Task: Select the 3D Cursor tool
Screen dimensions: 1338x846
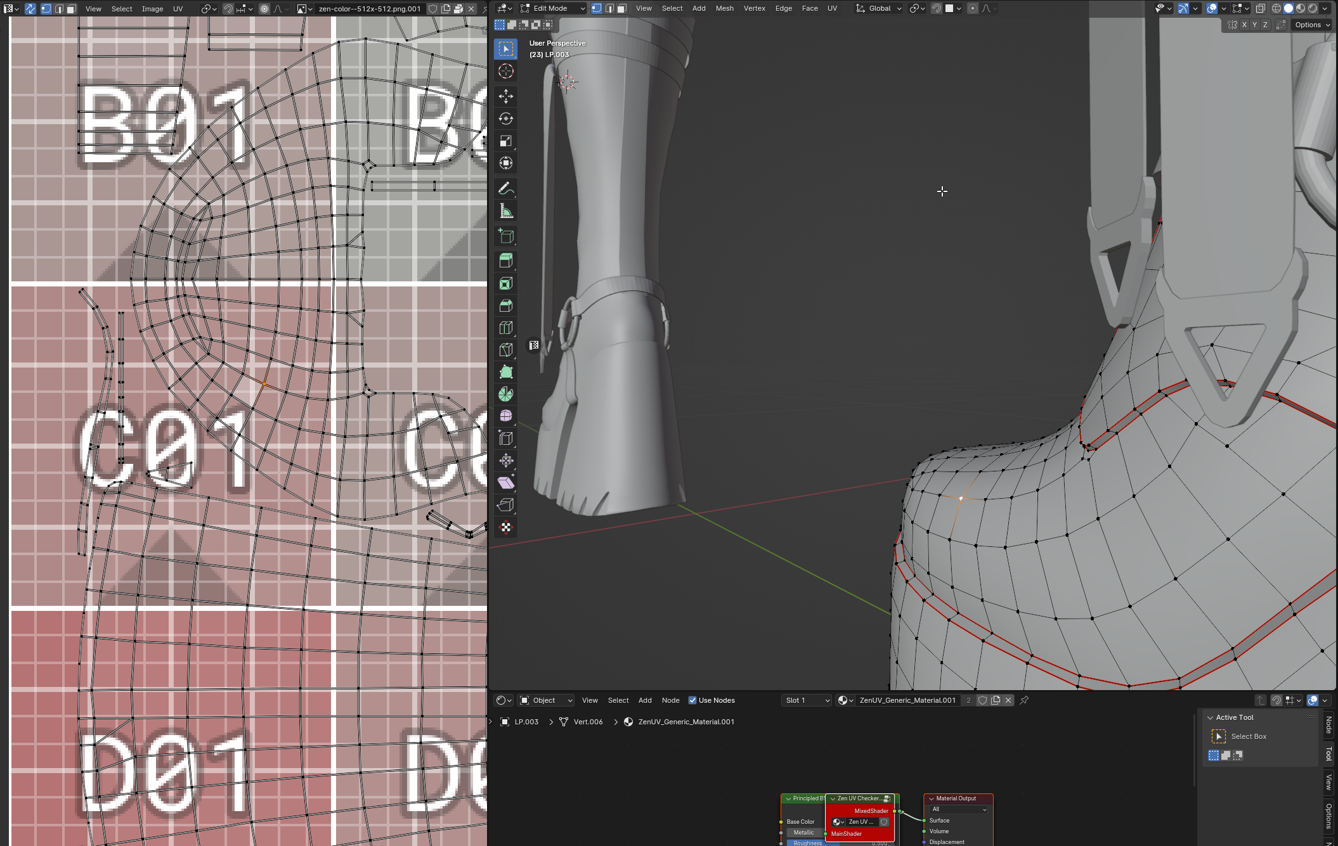Action: pyautogui.click(x=505, y=71)
